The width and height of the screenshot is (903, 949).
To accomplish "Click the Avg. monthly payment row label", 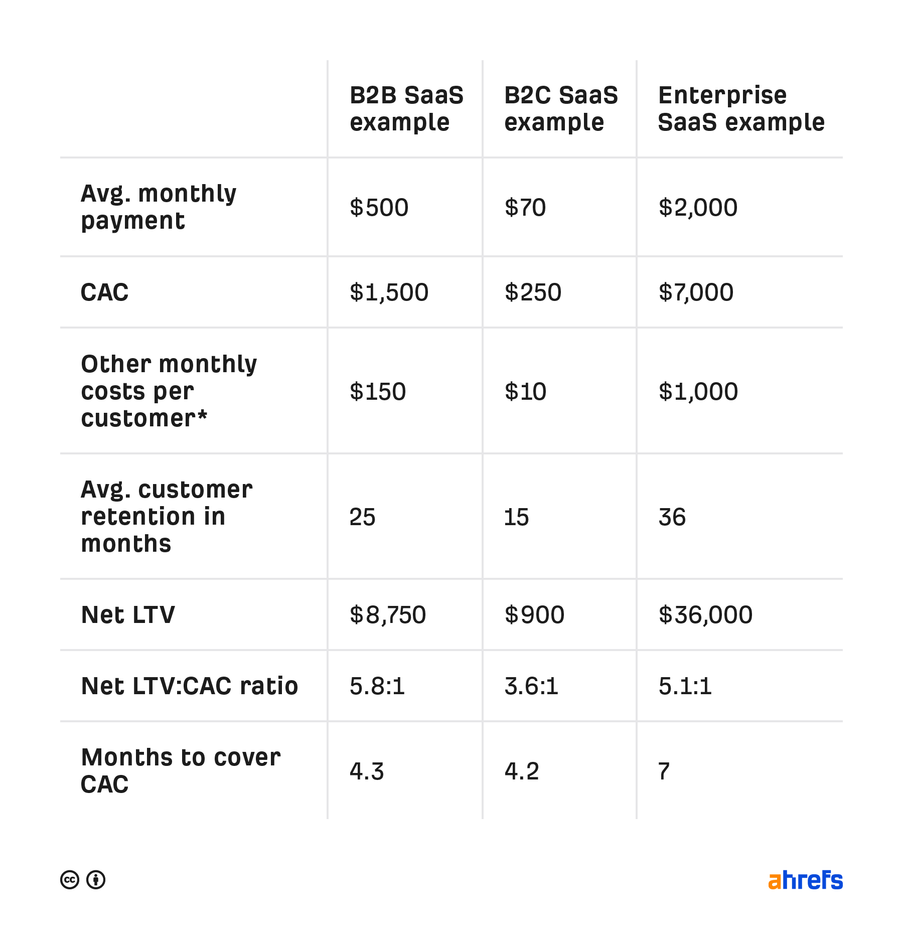I will 159,207.
